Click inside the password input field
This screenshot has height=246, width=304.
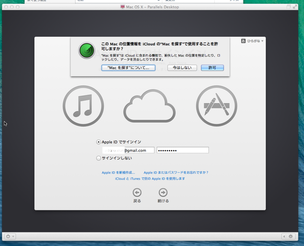point(182,150)
